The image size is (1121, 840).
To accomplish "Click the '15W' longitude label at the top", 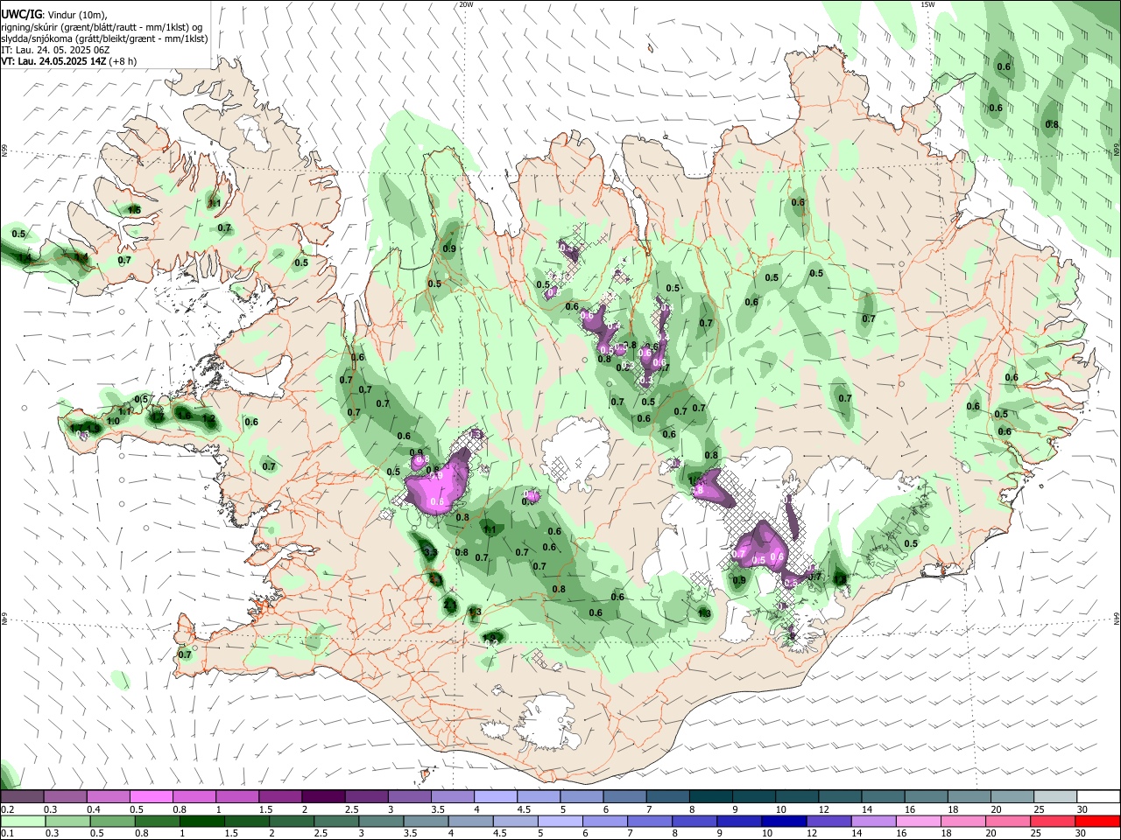I will tap(927, 4).
